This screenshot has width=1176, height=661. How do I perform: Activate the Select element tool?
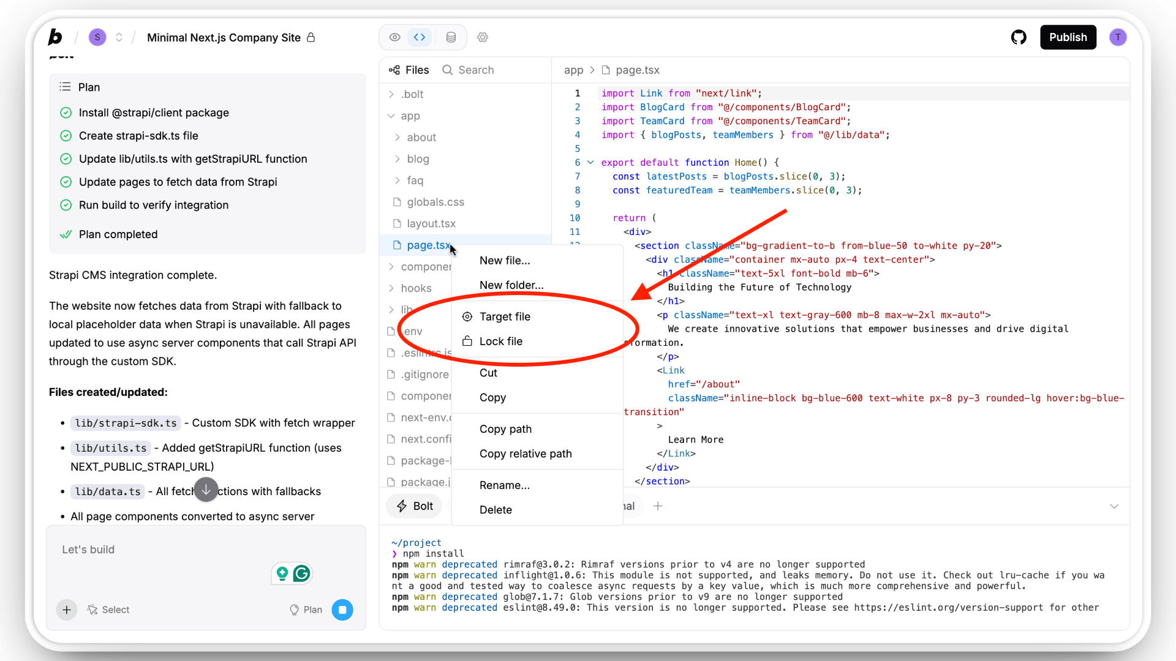pyautogui.click(x=108, y=610)
